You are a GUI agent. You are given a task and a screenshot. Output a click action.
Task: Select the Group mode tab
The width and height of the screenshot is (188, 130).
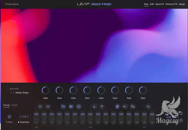click(6, 105)
